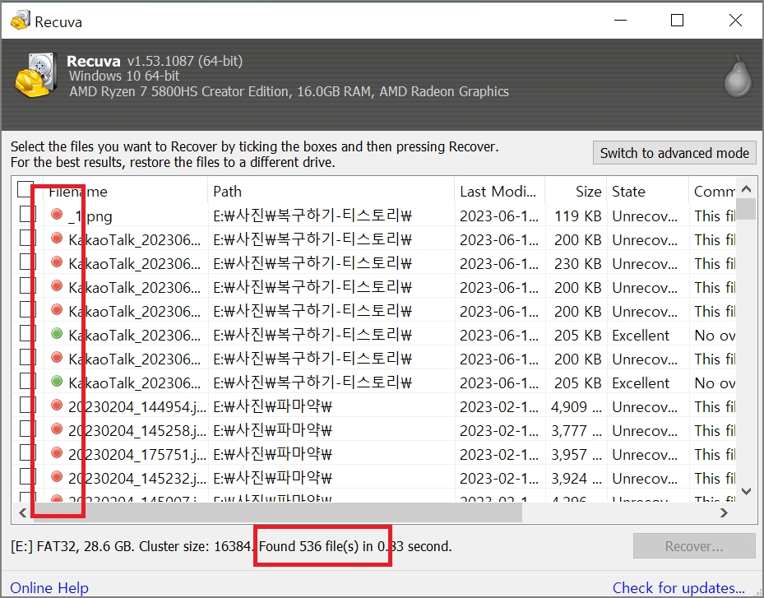Sort by the Comm... column header
The width and height of the screenshot is (764, 598).
click(x=713, y=192)
